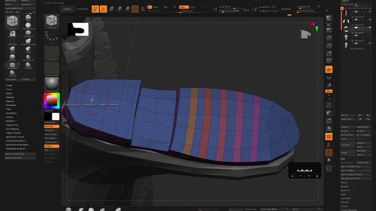
Task: Open the Smooth Brush Modifiers submenu
Action: (x=17, y=145)
